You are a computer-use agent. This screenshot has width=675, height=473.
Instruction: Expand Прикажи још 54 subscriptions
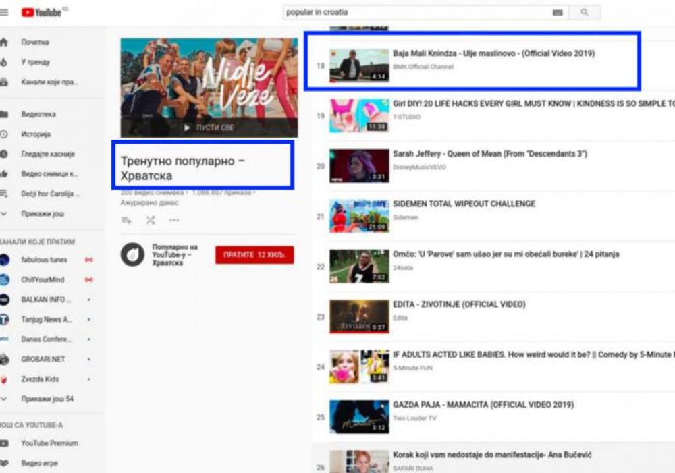(47, 399)
